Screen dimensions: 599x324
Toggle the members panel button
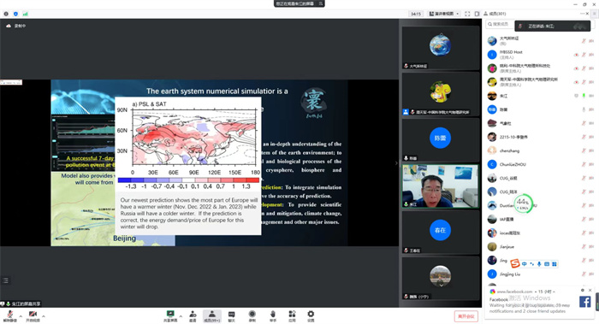pyautogui.click(x=212, y=315)
